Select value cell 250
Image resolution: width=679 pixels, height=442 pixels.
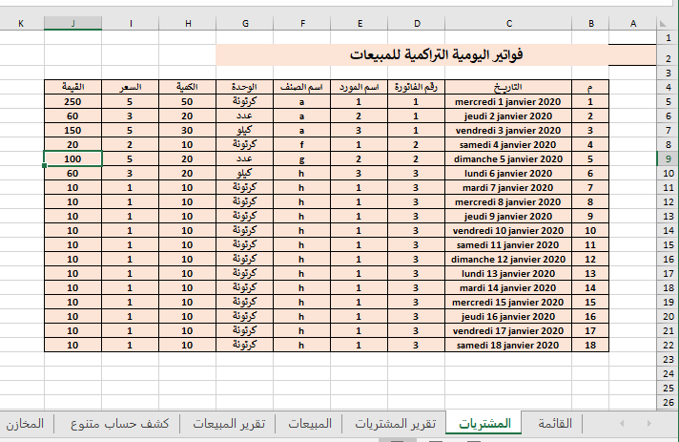click(x=72, y=102)
